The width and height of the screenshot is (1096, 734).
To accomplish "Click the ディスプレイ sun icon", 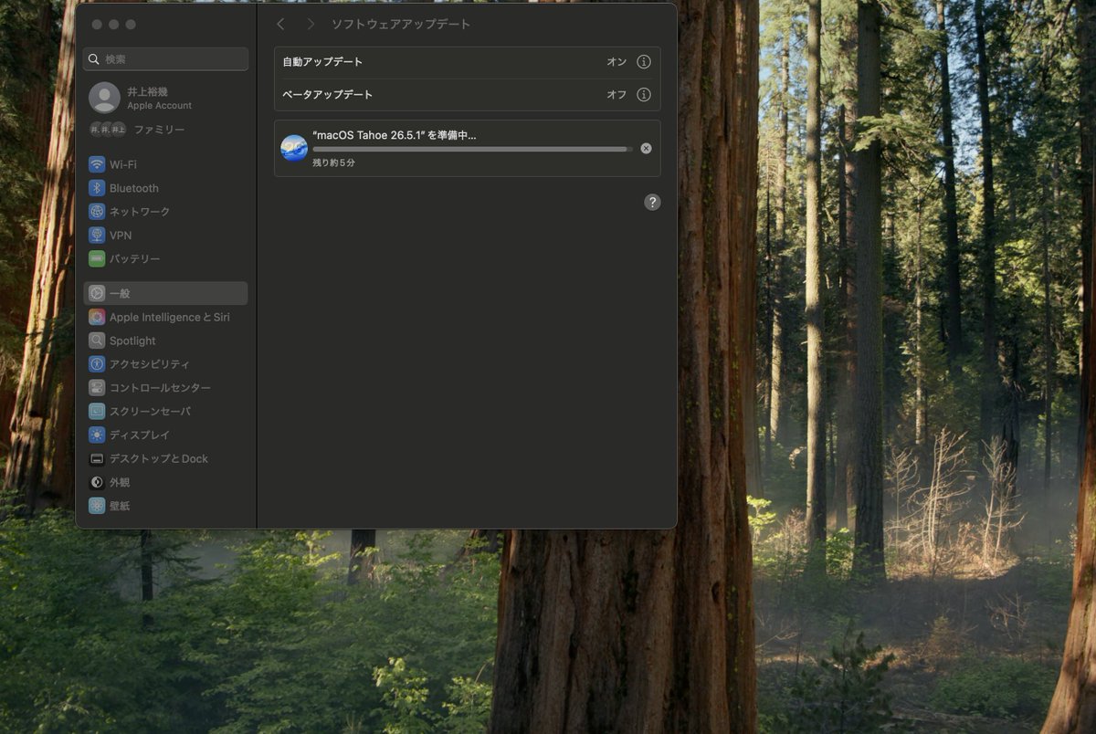I will [97, 435].
